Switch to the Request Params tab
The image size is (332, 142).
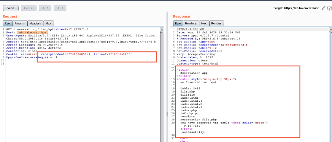pos(20,24)
